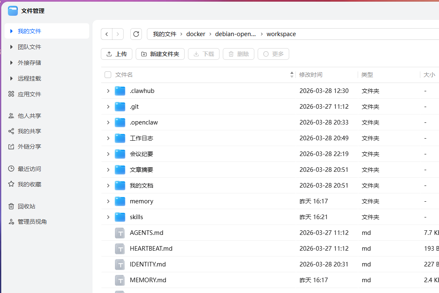The height and width of the screenshot is (293, 439).
Task: Click the 新建文件夹 button
Action: coord(160,54)
